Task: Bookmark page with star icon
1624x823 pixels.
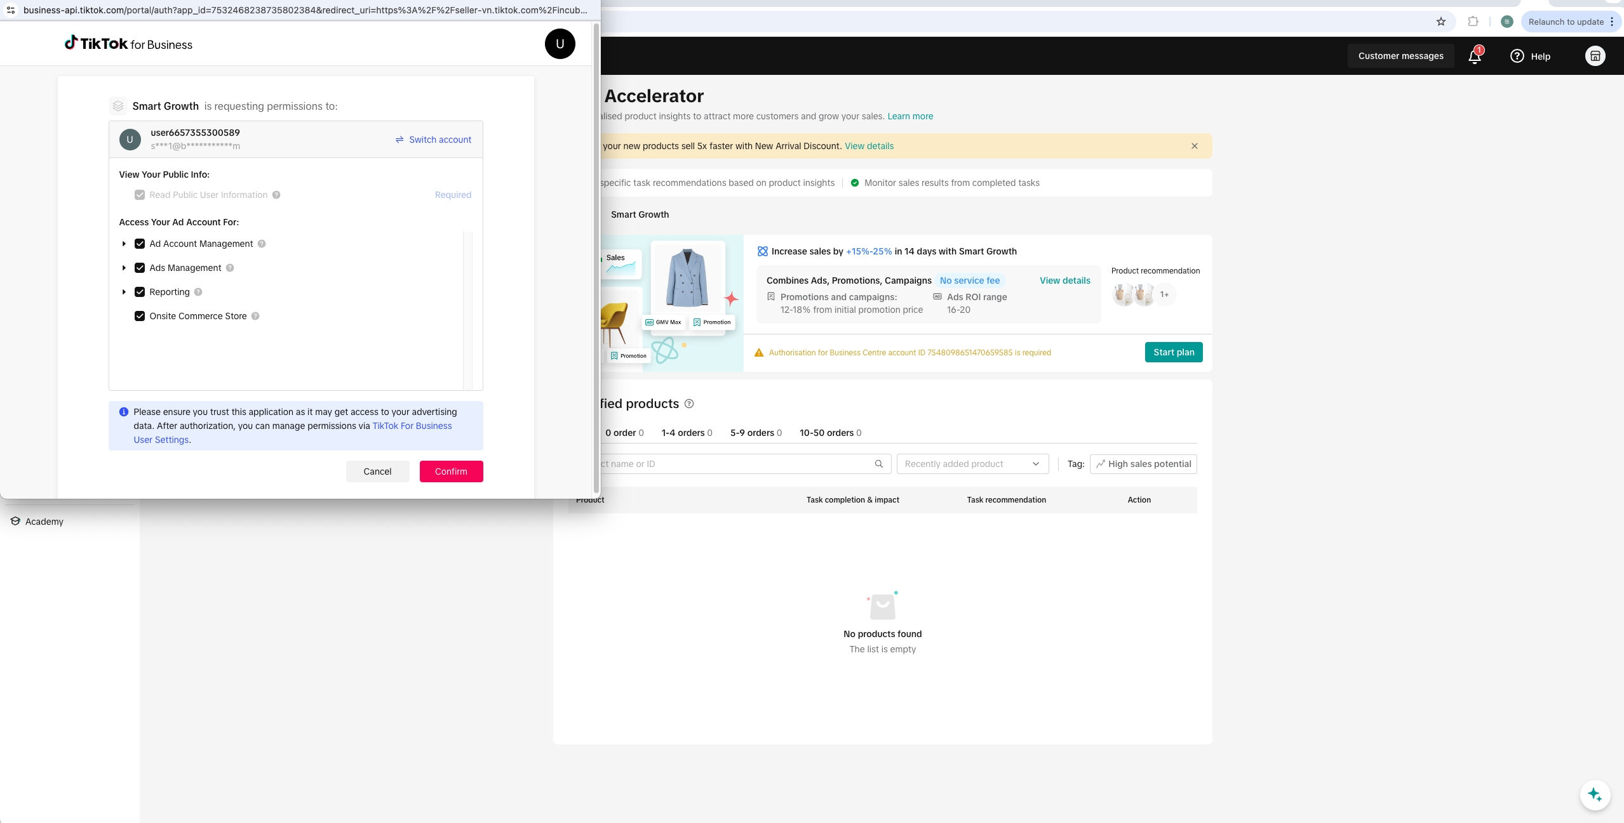Action: [x=1441, y=22]
